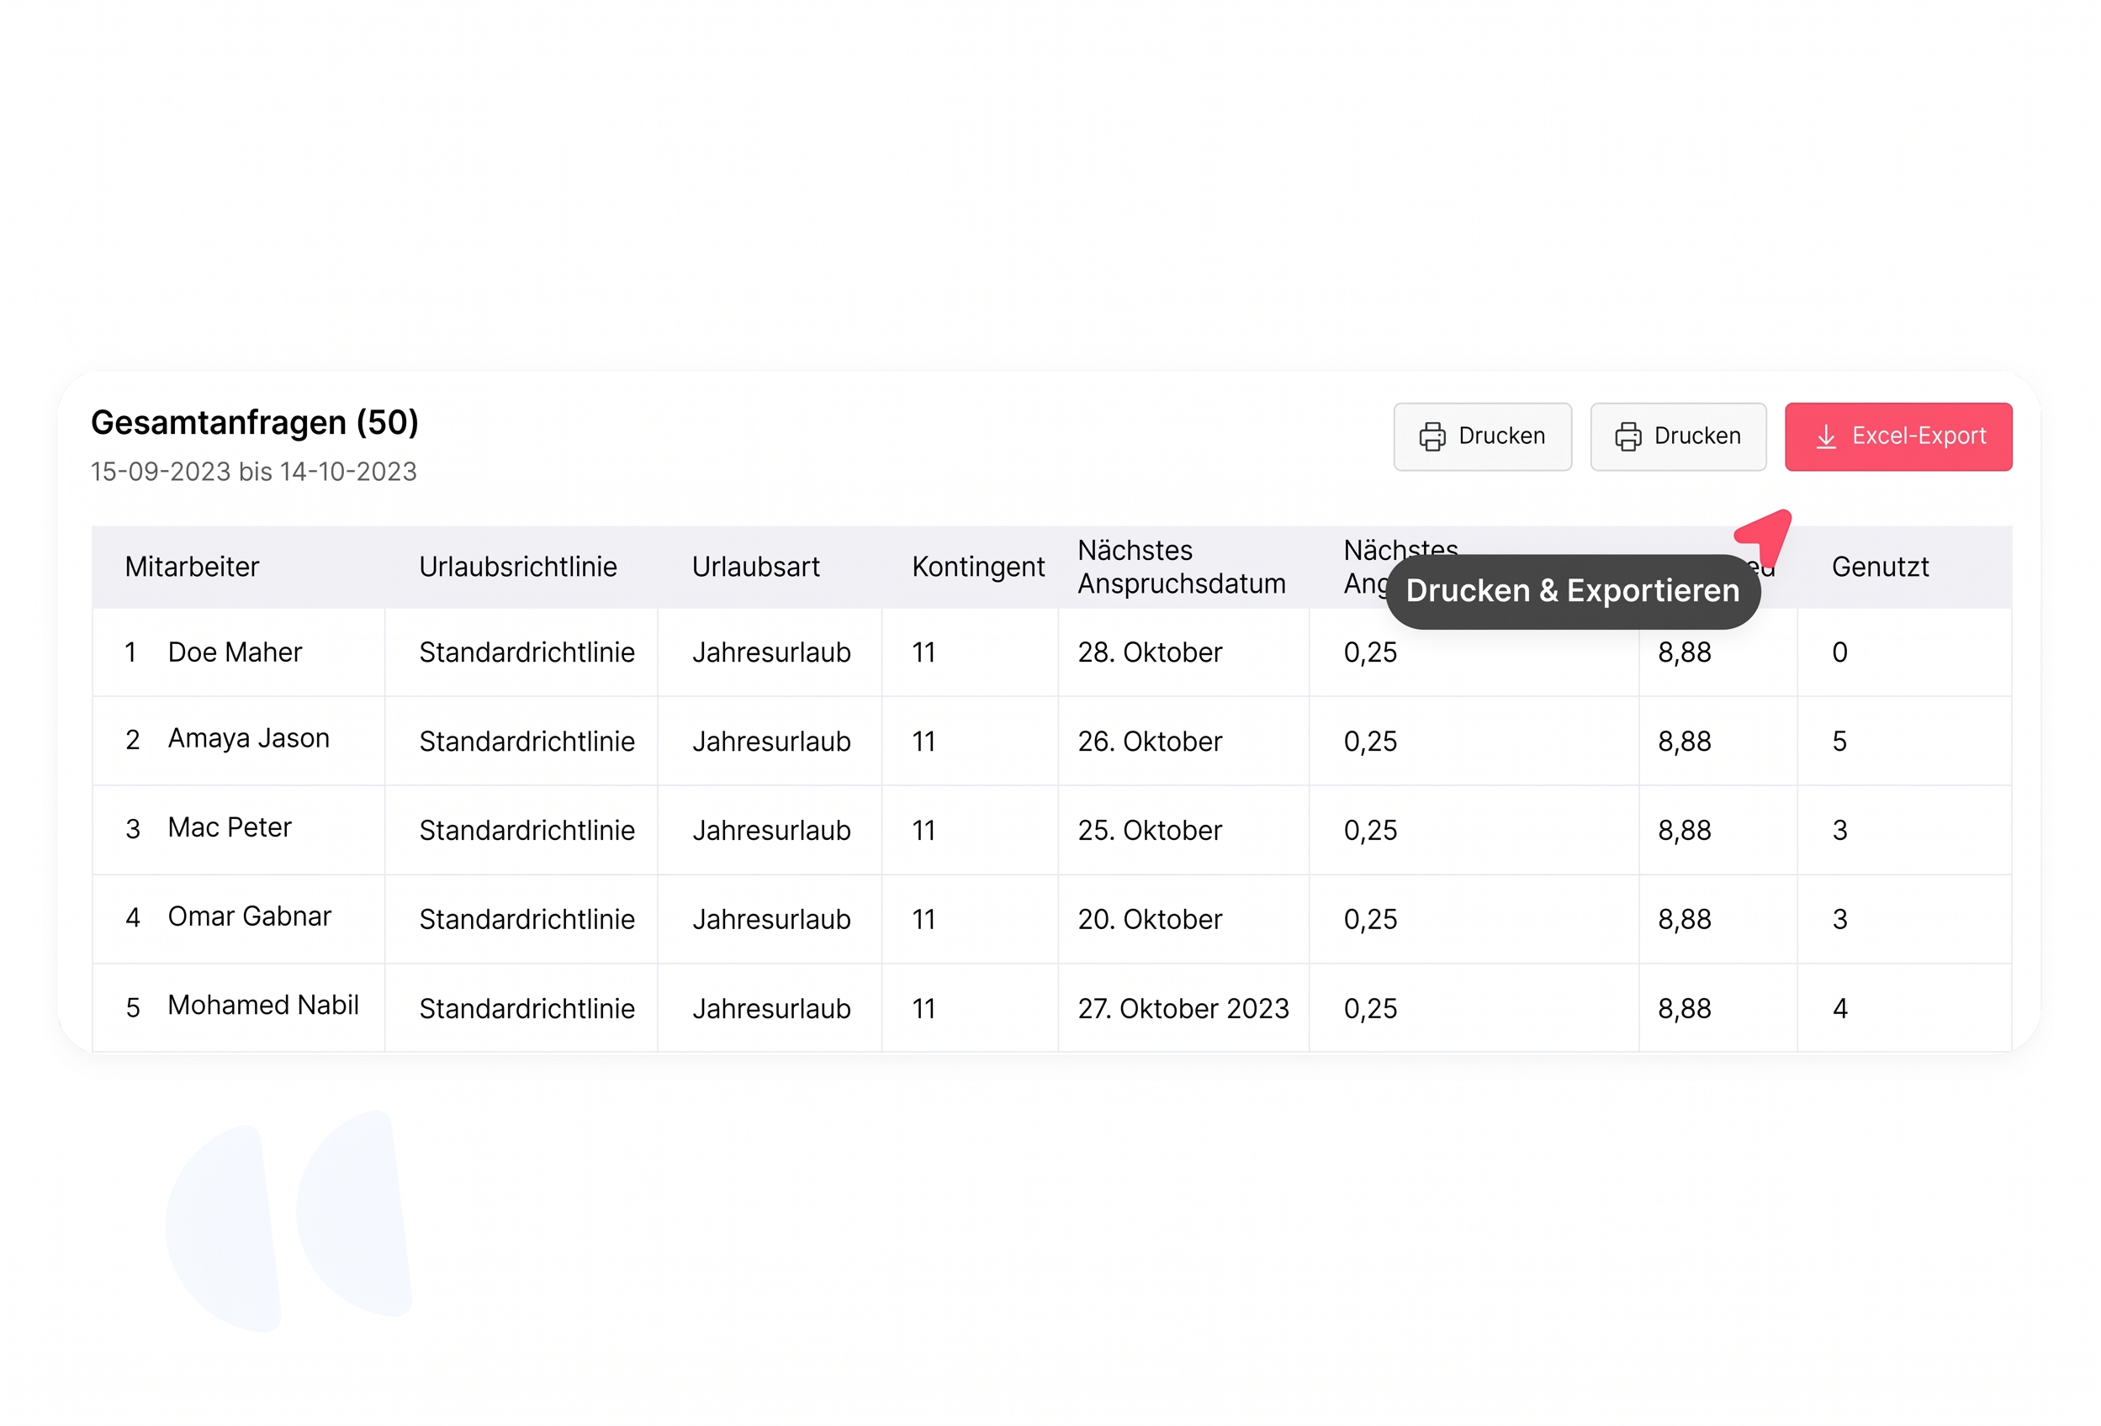
Task: Click the Kontingent column header
Action: coord(977,567)
